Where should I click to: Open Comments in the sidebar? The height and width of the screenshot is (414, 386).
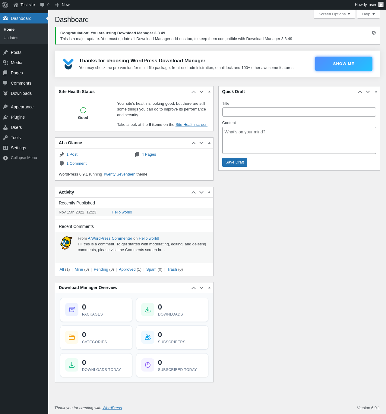coord(24,83)
